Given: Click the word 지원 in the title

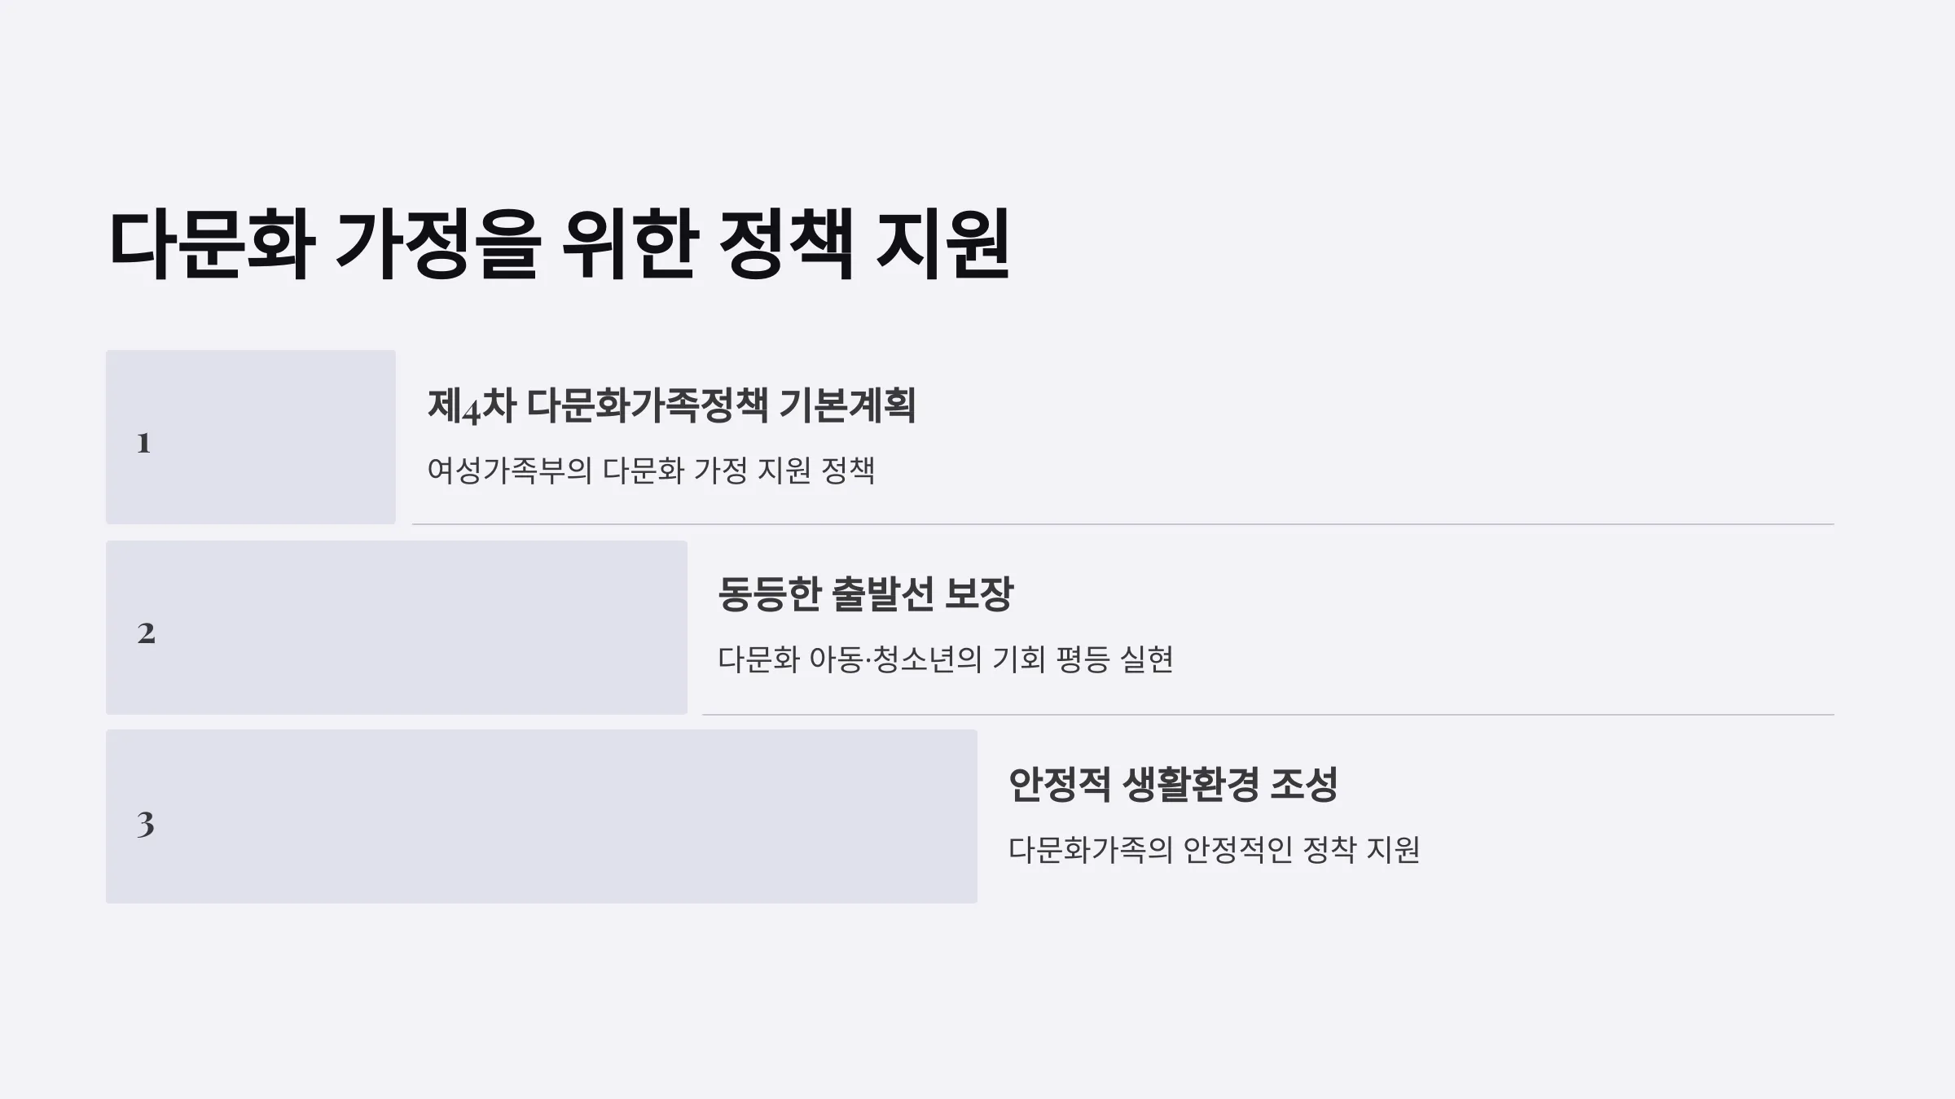Looking at the screenshot, I should pyautogui.click(x=943, y=245).
